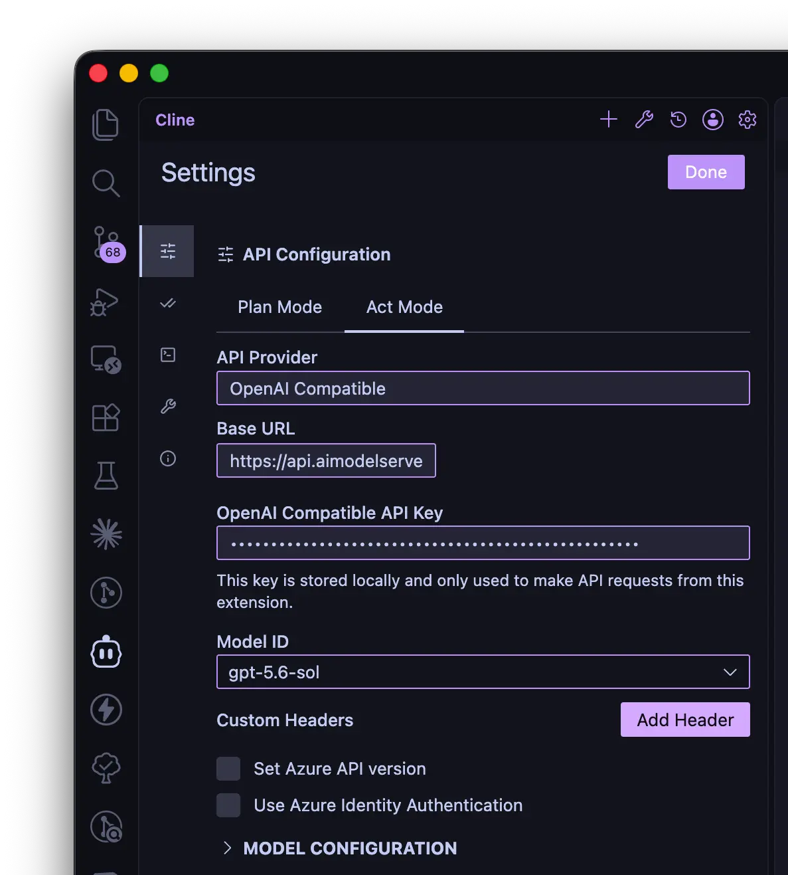Open MCP servers wrench icon in header
Screen dimensions: 788x875
coord(644,120)
